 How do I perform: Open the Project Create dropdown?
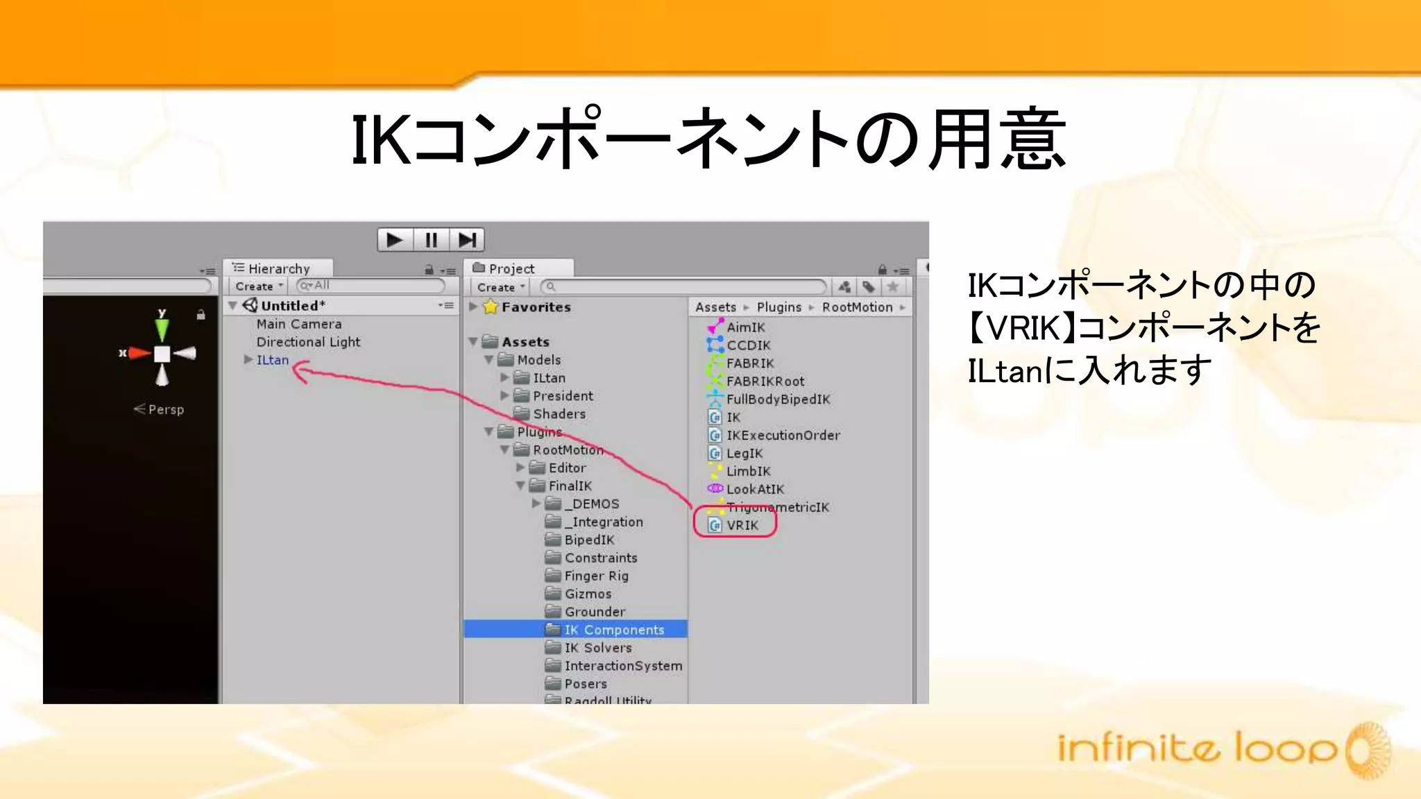(500, 287)
